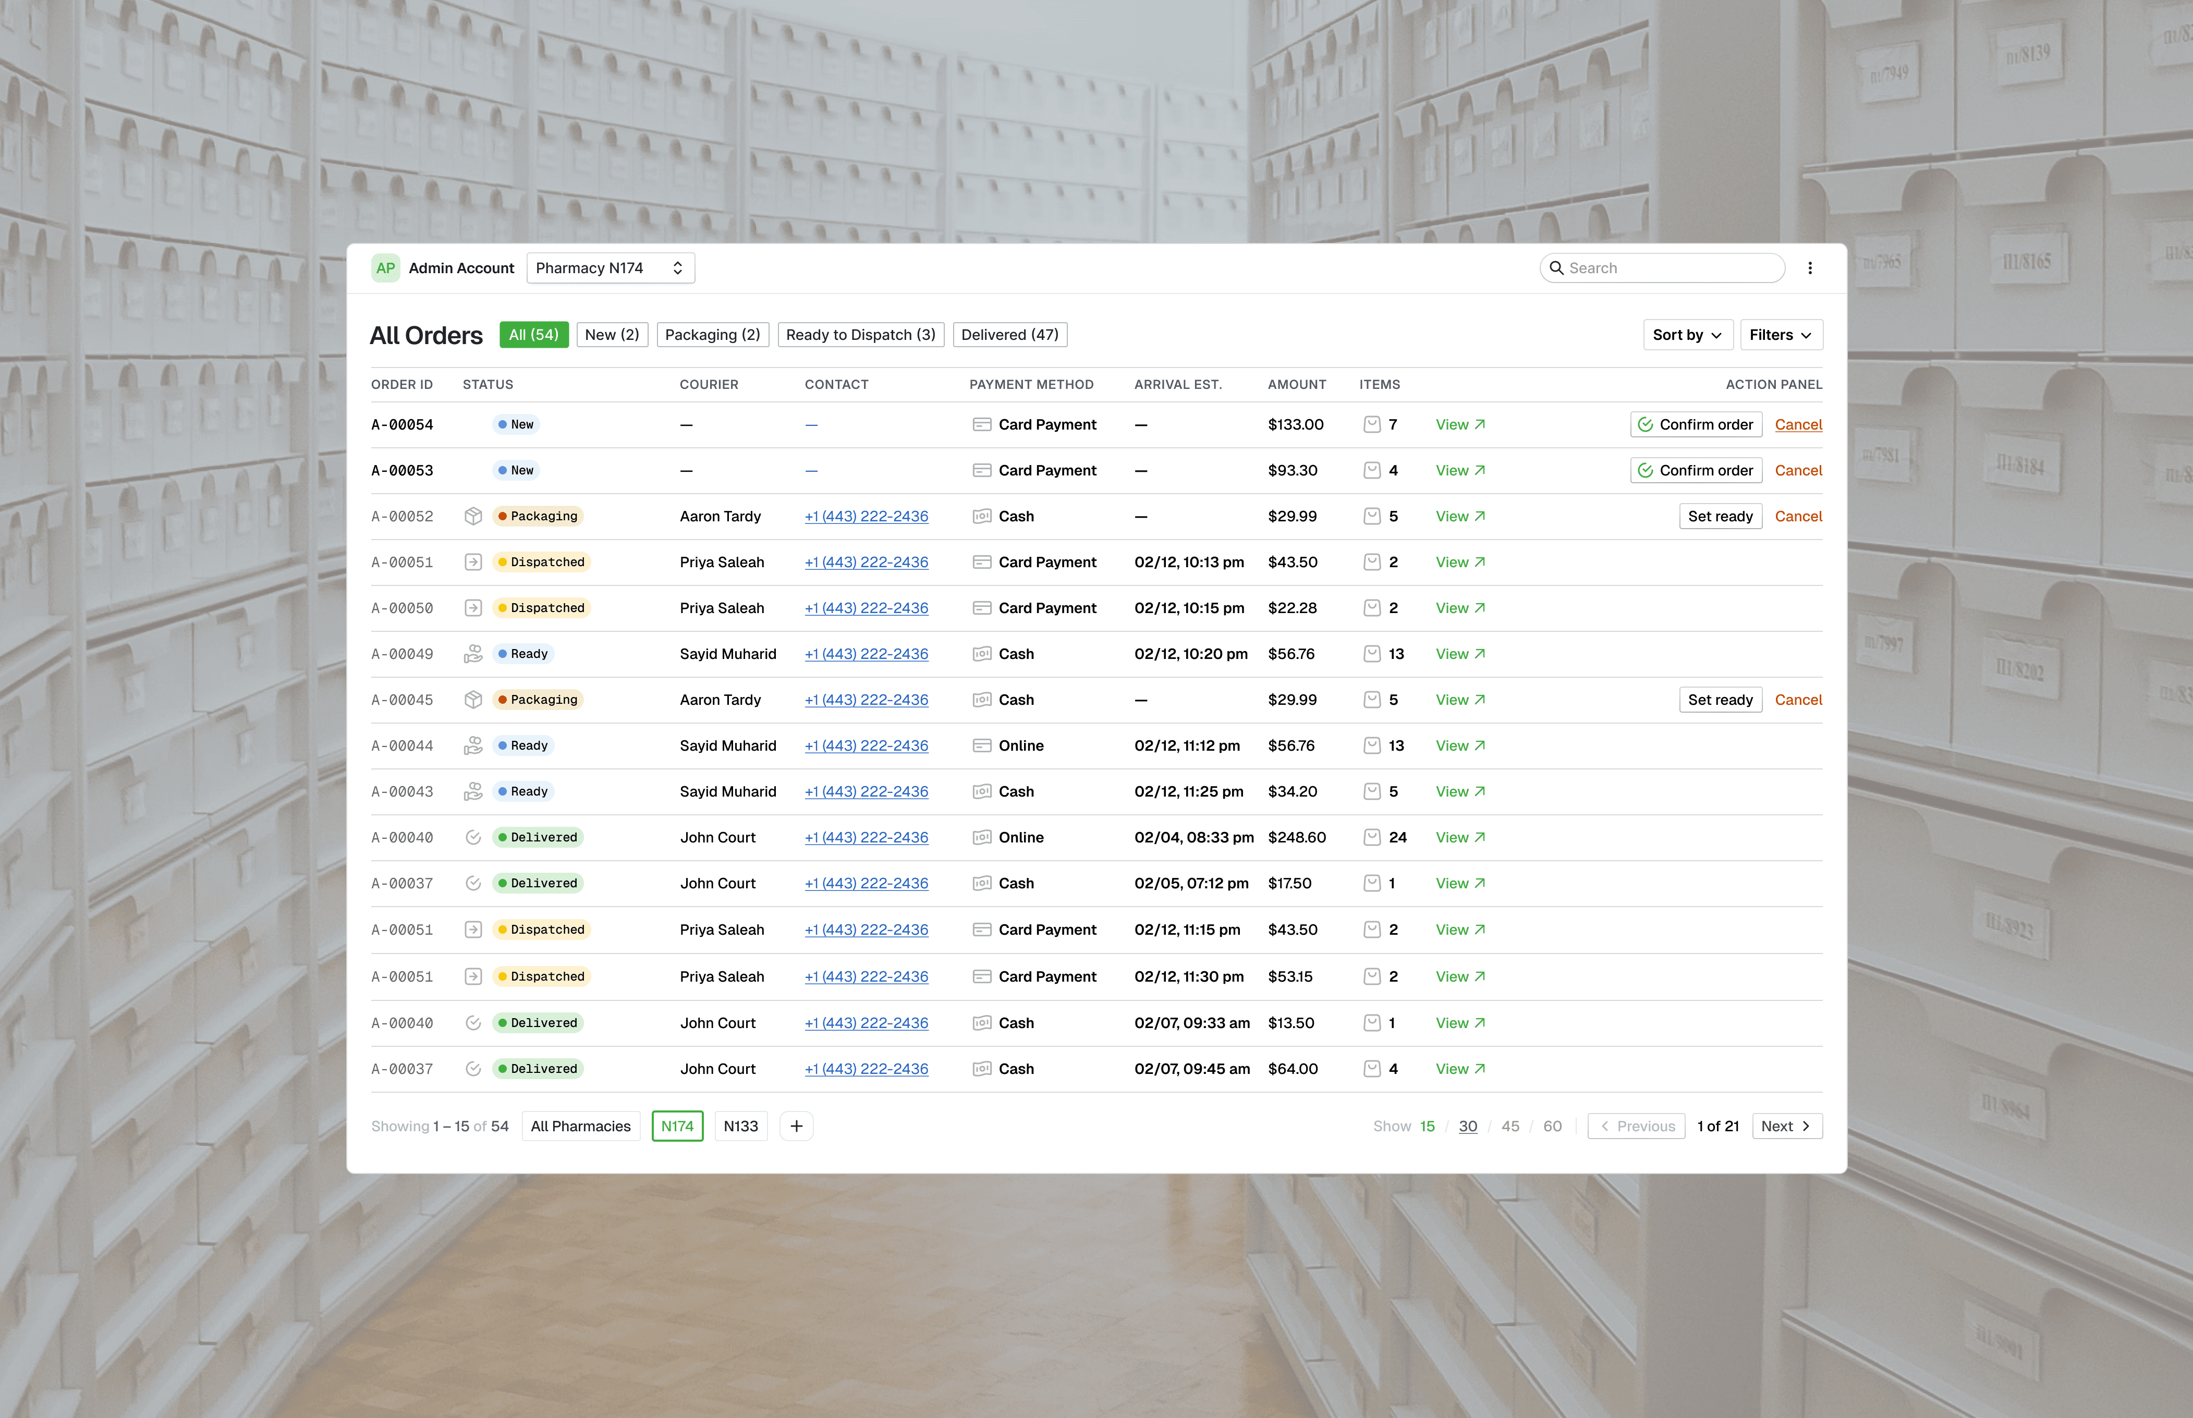This screenshot has height=1418, width=2193.
Task: Switch to All Pharmacies view
Action: click(580, 1126)
